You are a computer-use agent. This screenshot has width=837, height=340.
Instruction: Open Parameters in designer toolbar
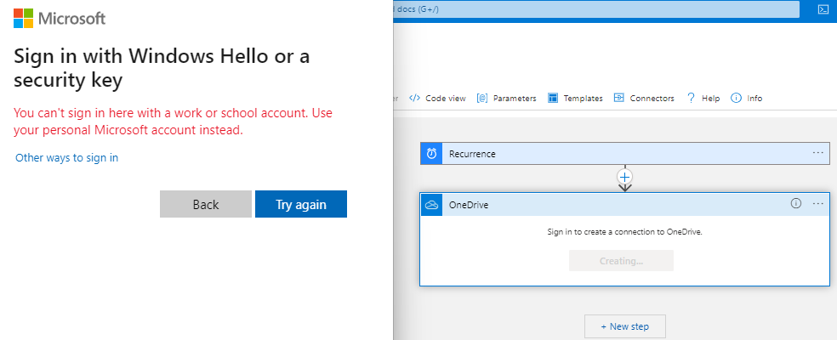point(506,99)
